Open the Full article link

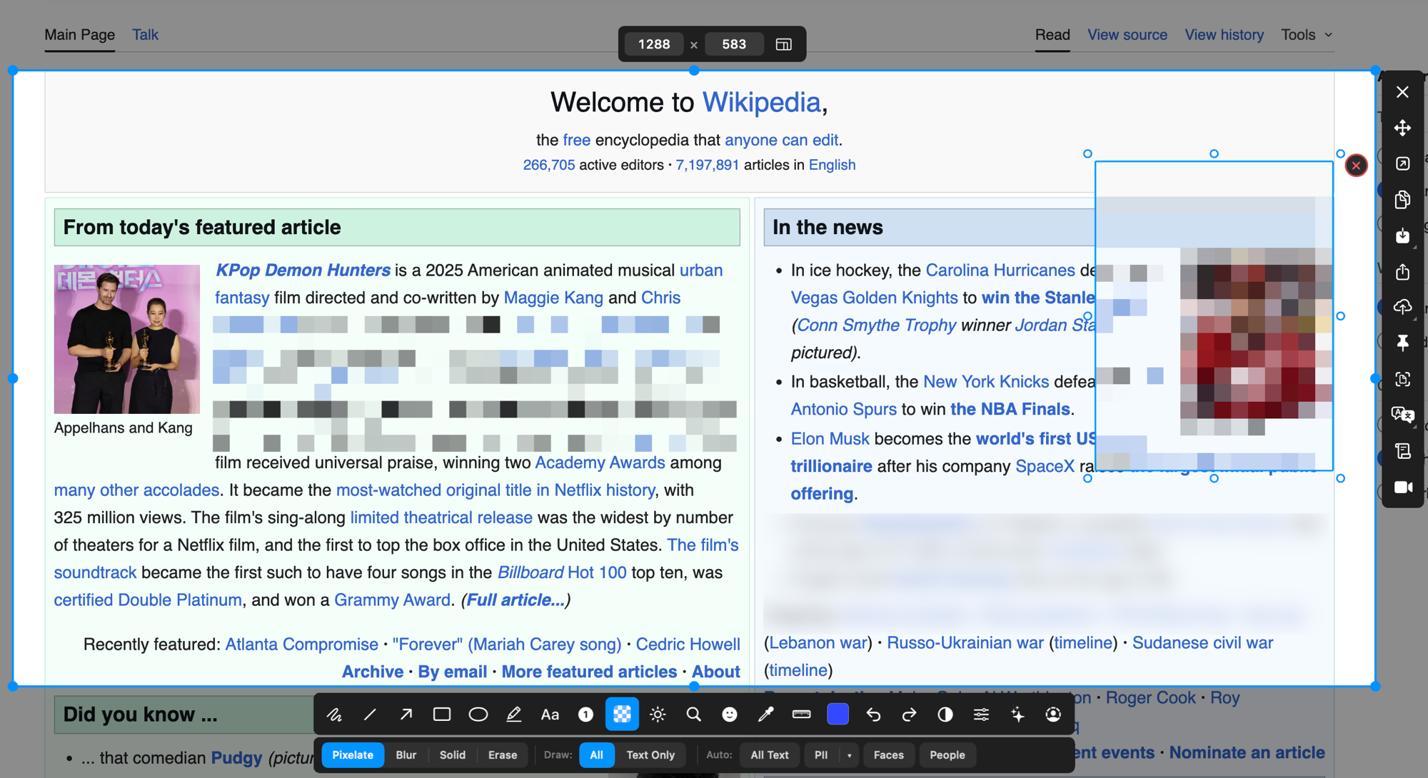(515, 600)
